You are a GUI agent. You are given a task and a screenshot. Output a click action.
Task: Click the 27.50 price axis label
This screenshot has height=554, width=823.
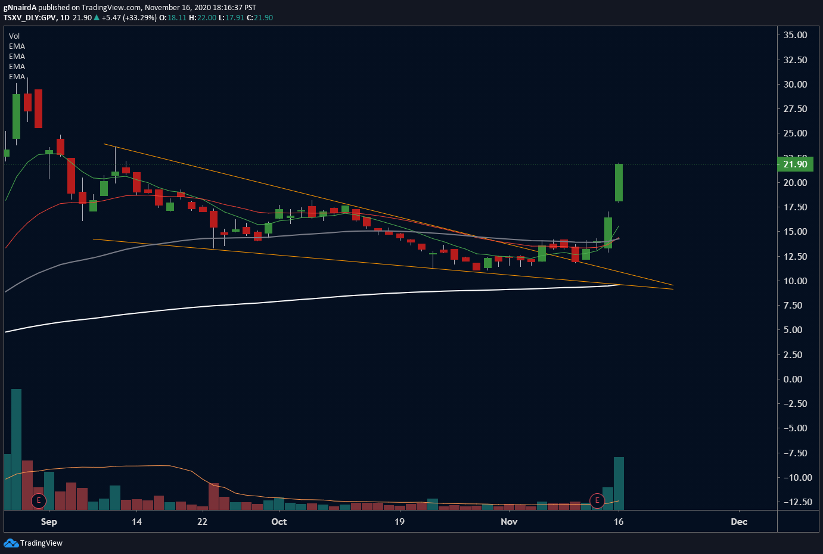(795, 109)
